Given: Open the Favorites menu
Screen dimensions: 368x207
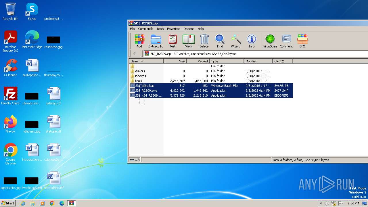Looking at the screenshot, I should pos(174,29).
